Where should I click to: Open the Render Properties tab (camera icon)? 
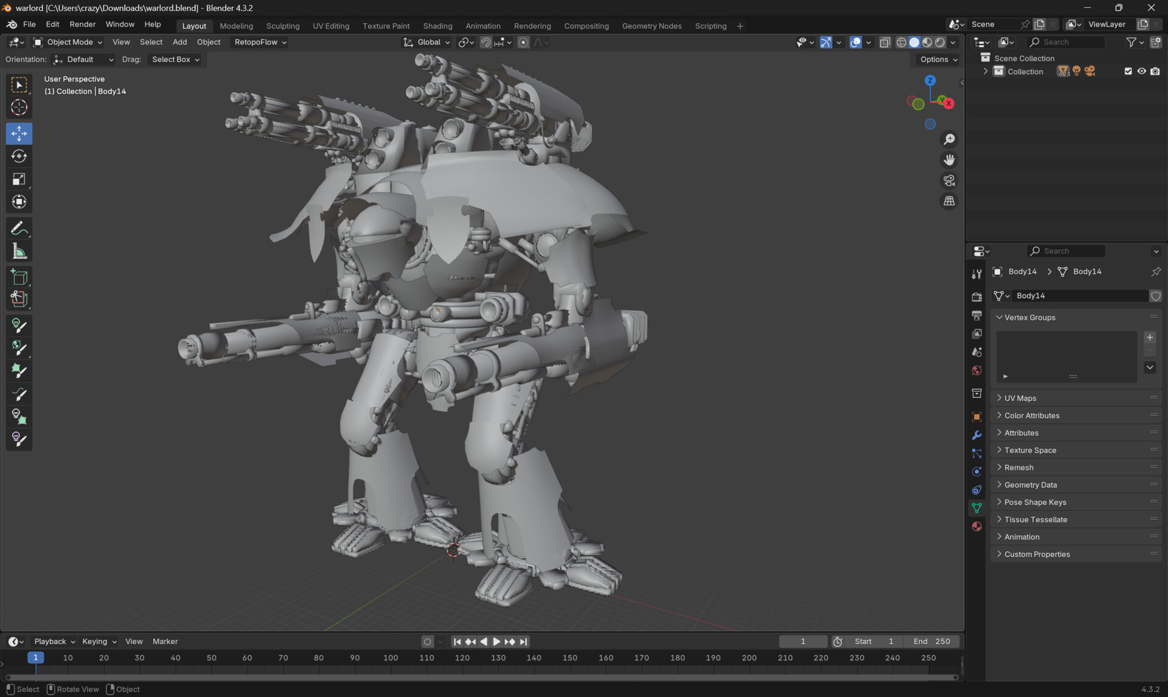(x=976, y=296)
